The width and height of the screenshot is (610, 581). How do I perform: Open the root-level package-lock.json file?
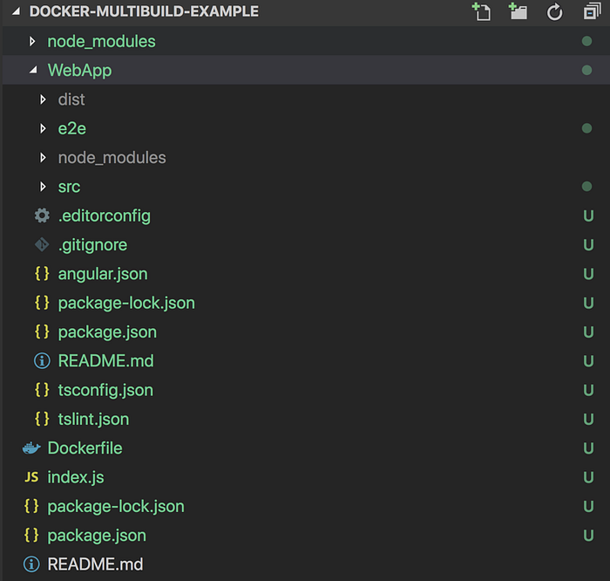(116, 507)
